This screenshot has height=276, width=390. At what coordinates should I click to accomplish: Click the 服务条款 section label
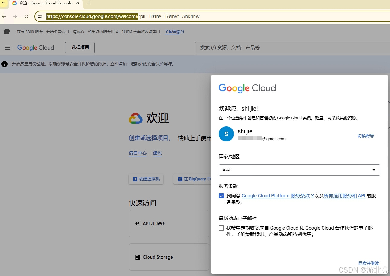tap(228, 186)
